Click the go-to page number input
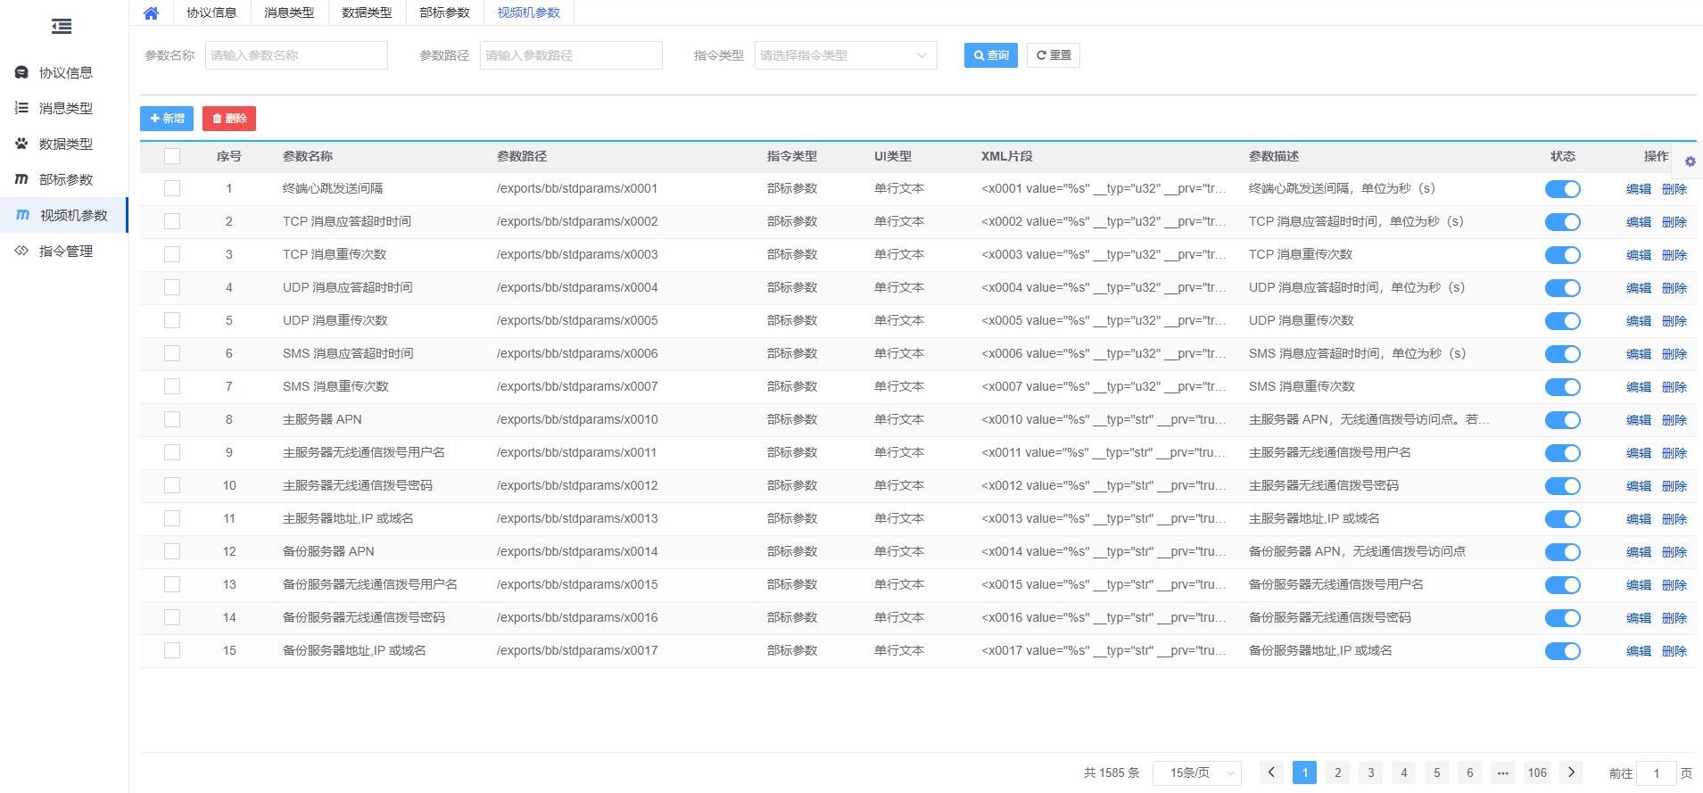Image resolution: width=1703 pixels, height=793 pixels. [x=1657, y=773]
